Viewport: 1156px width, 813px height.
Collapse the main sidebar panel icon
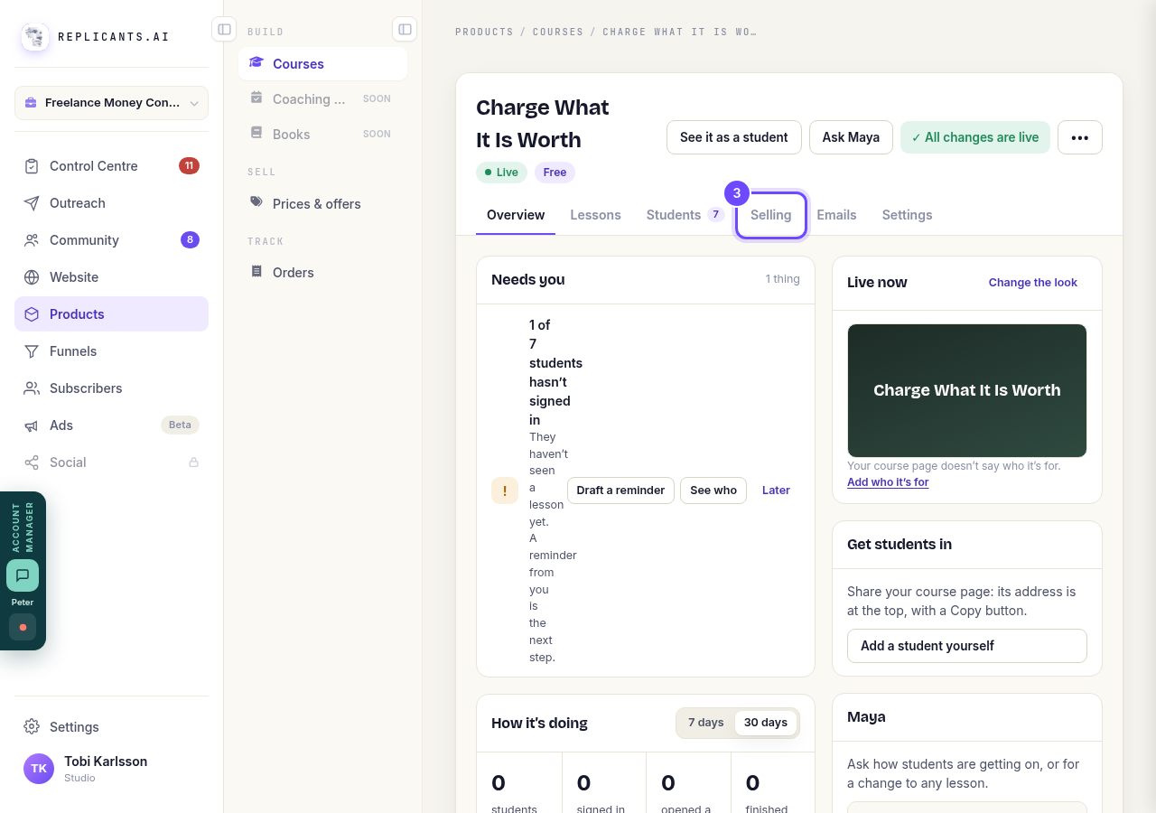point(224,29)
